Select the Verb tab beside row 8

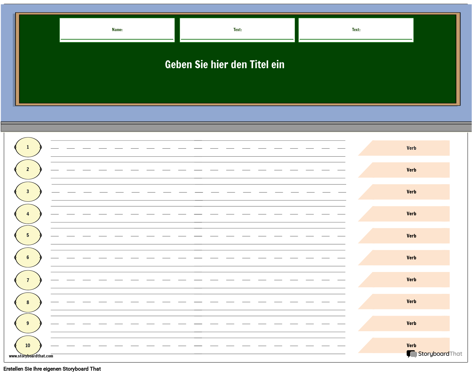point(411,301)
